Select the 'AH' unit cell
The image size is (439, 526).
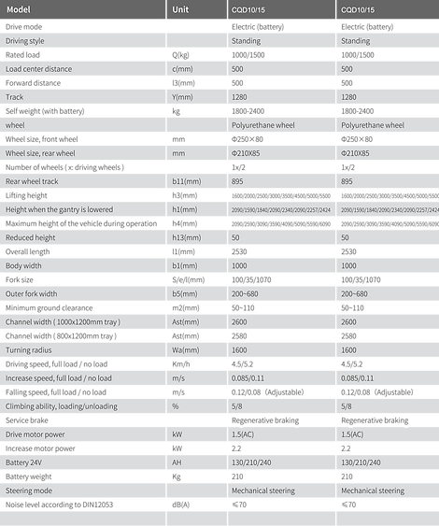177,462
